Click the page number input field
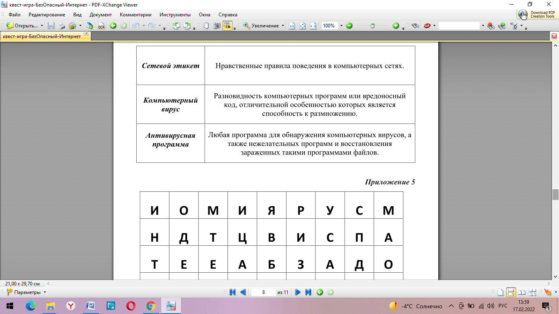Image resolution: width=559 pixels, height=314 pixels. (263, 292)
